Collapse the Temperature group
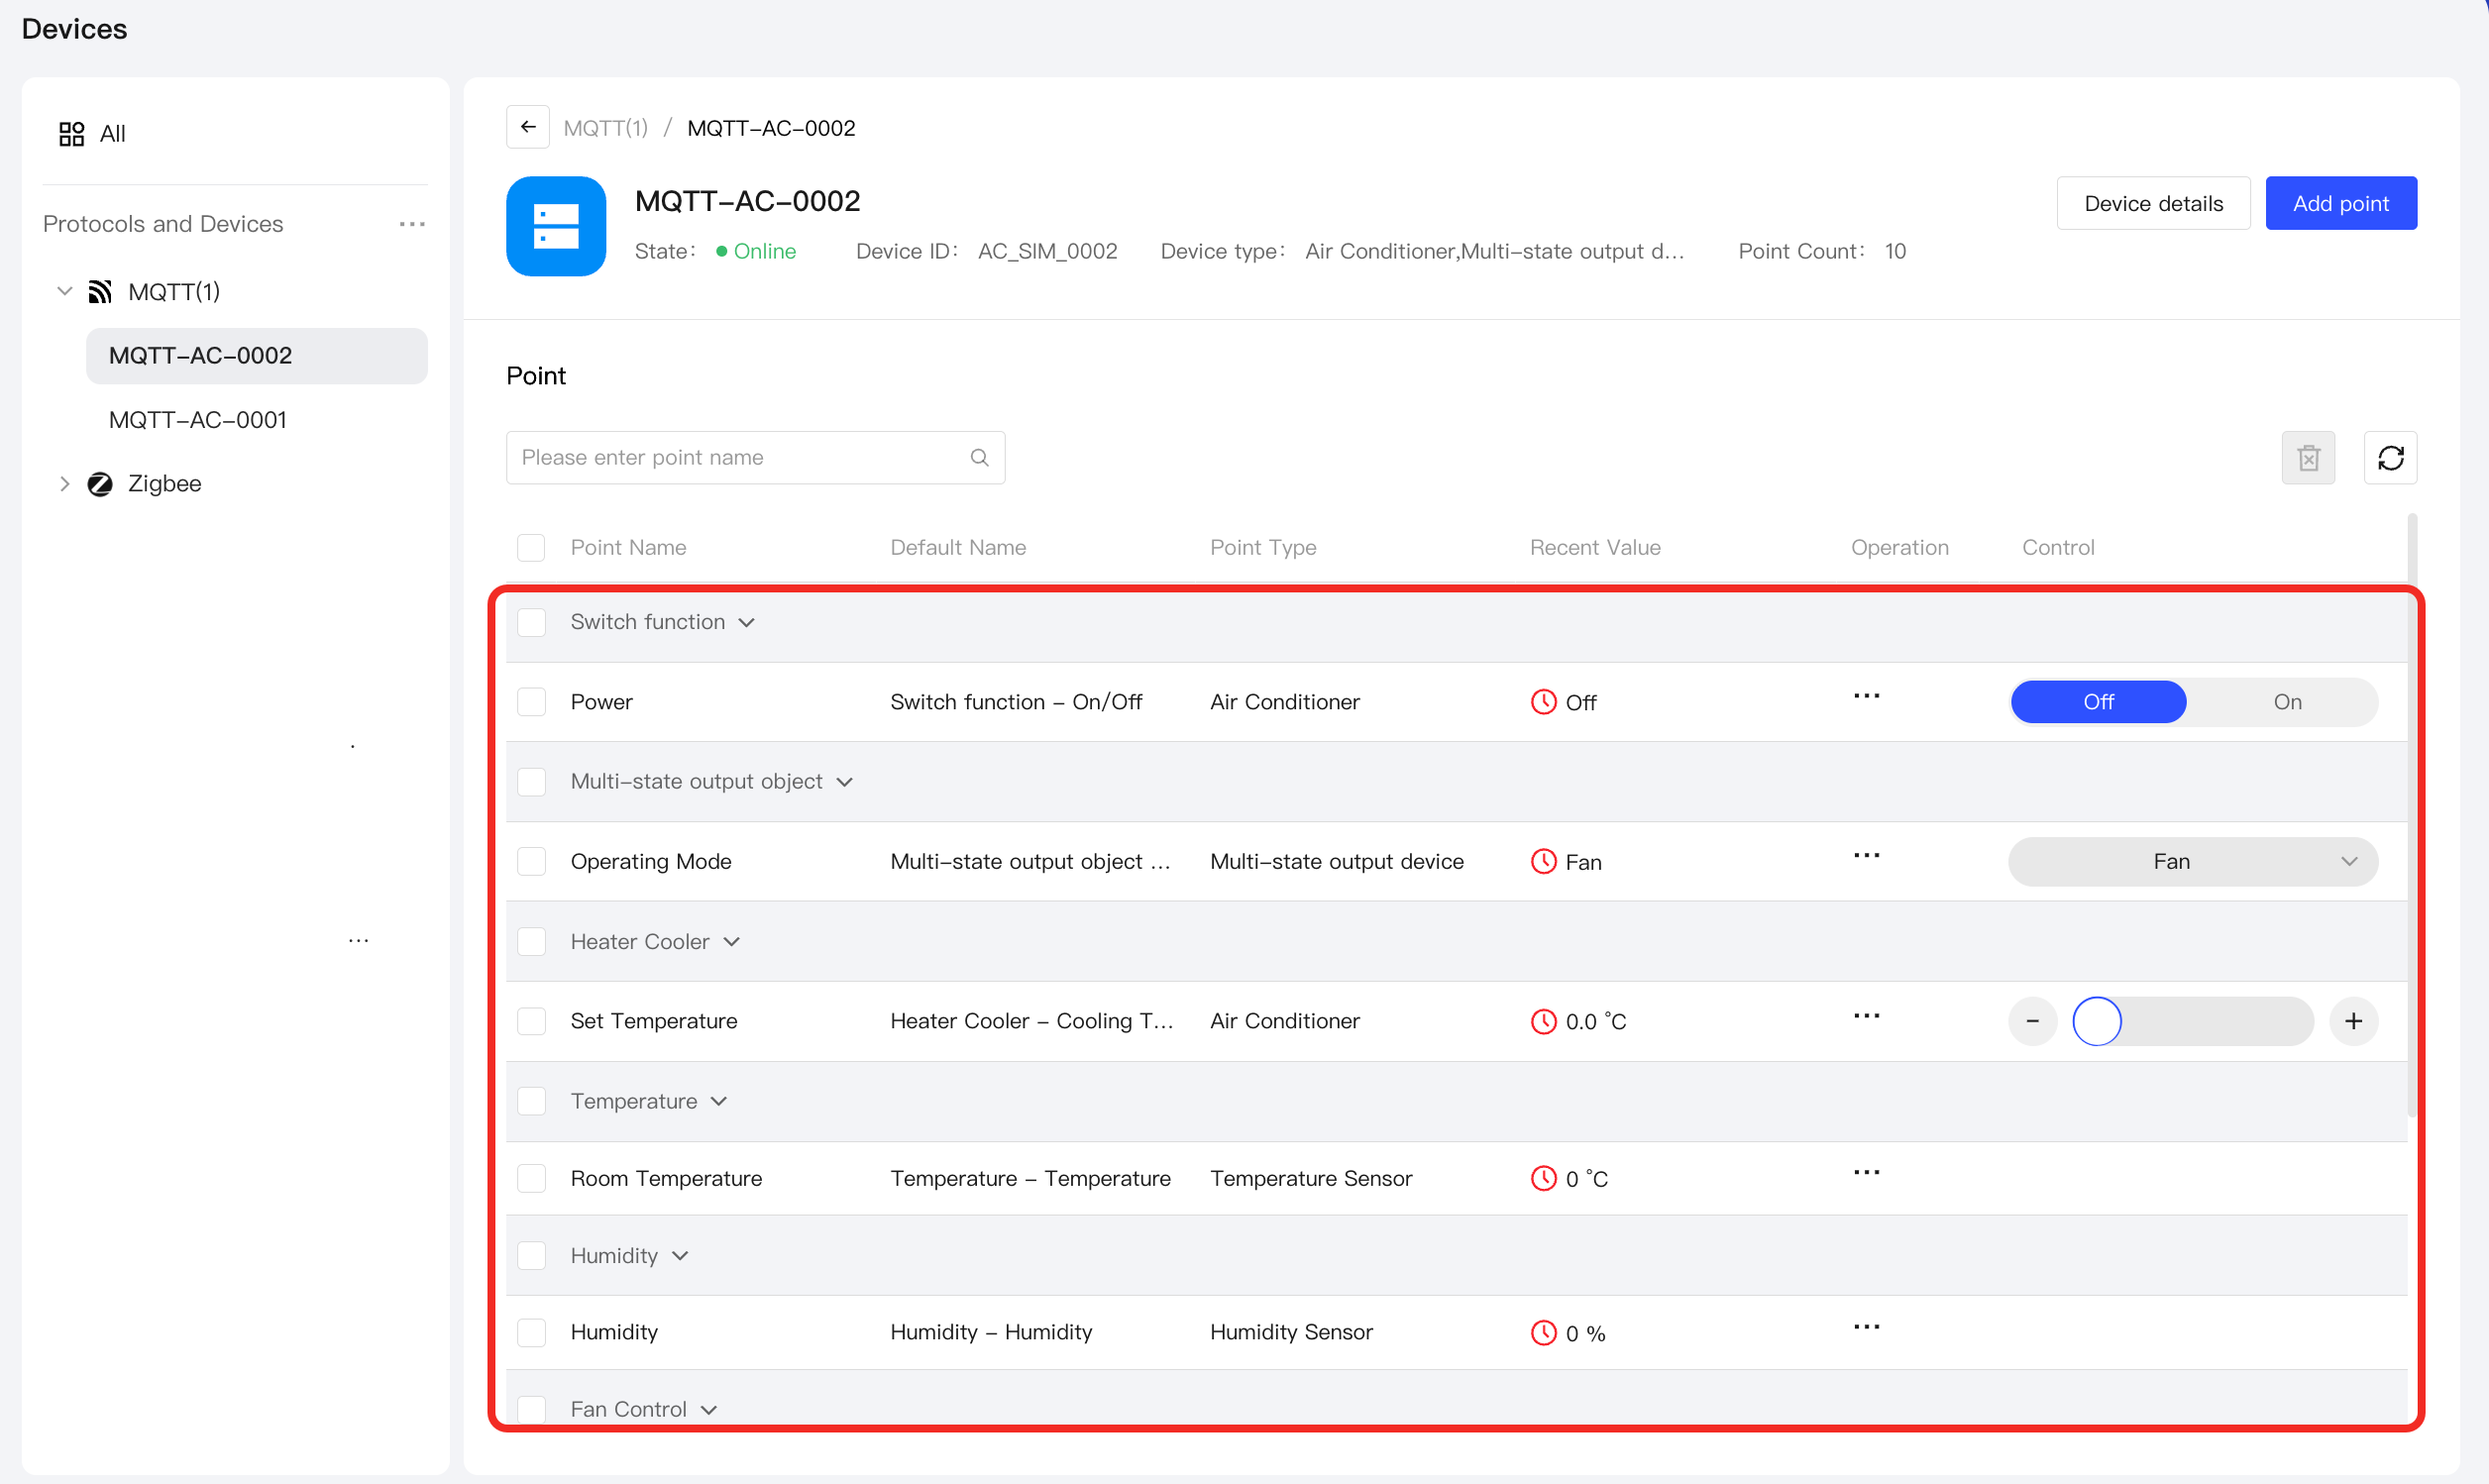The image size is (2489, 1484). pyautogui.click(x=718, y=1101)
